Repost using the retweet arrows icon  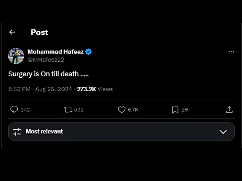pos(68,110)
